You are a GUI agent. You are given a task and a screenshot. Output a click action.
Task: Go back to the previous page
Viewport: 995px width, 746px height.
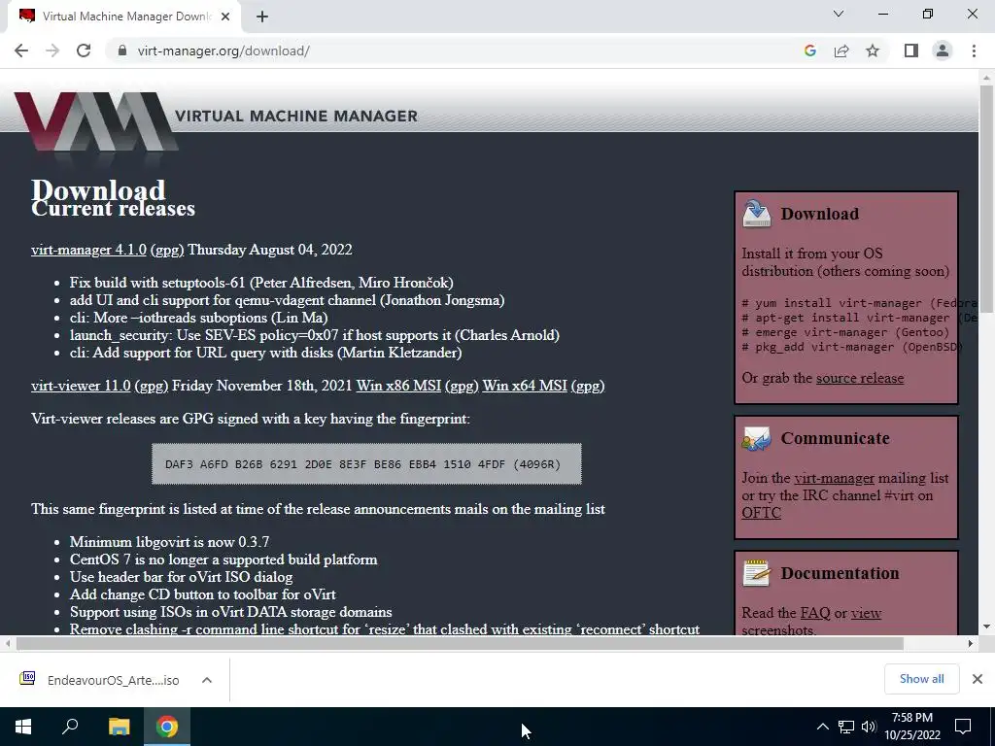[21, 51]
